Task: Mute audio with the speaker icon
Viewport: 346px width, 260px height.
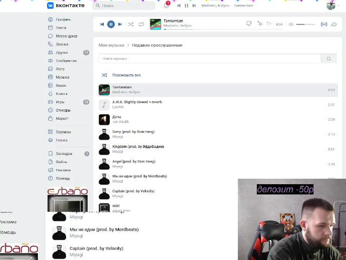Action: coord(291,24)
